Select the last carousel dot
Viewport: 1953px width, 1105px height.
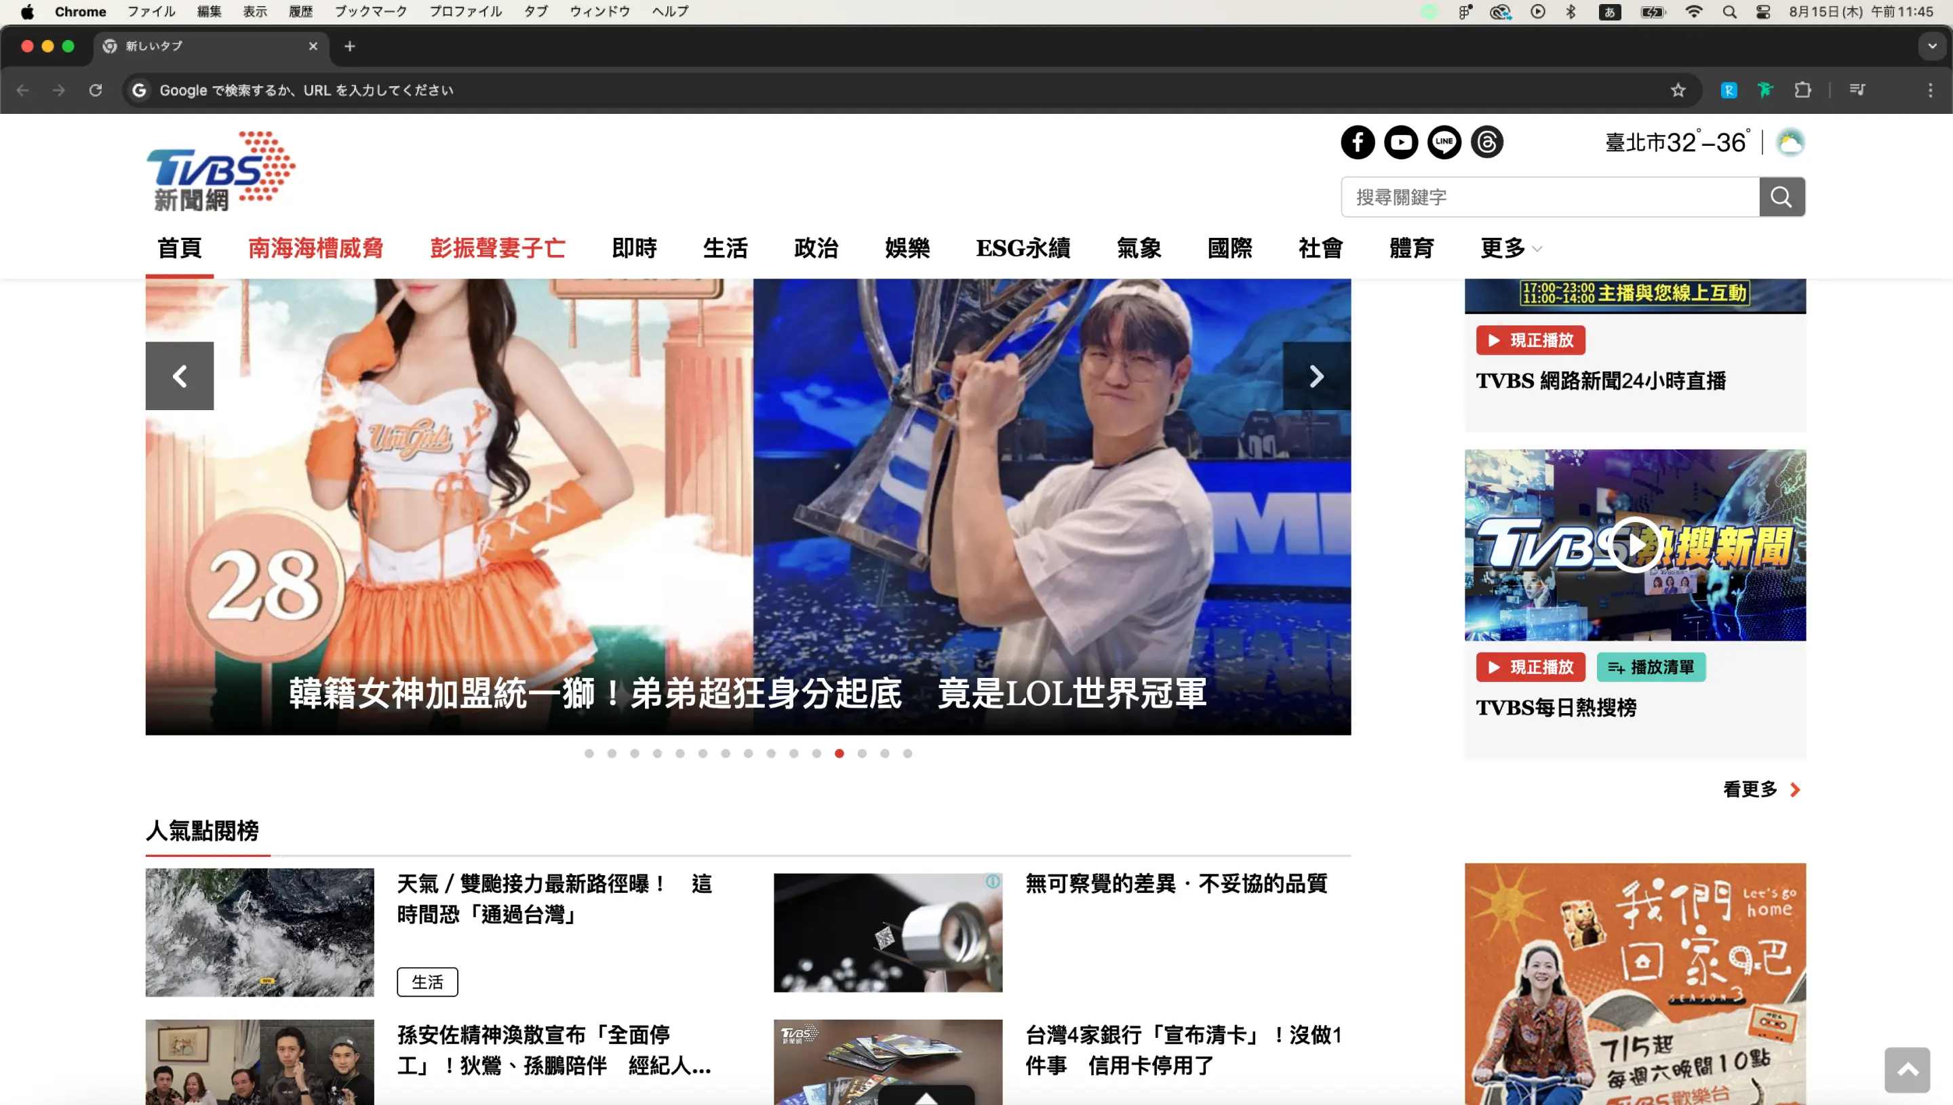(x=907, y=754)
